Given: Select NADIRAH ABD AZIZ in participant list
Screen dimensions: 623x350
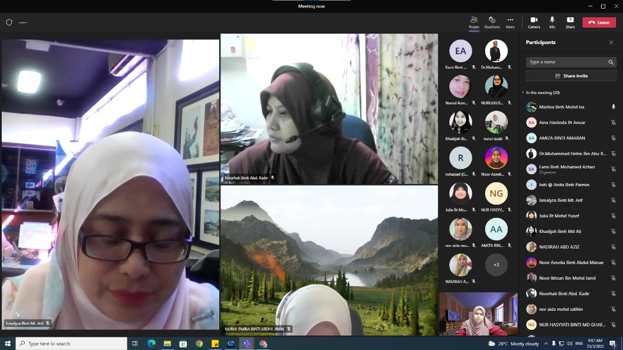Looking at the screenshot, I should (571, 247).
